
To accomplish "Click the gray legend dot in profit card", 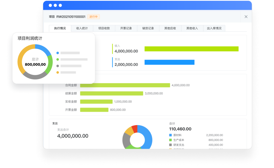I will pos(58,66).
